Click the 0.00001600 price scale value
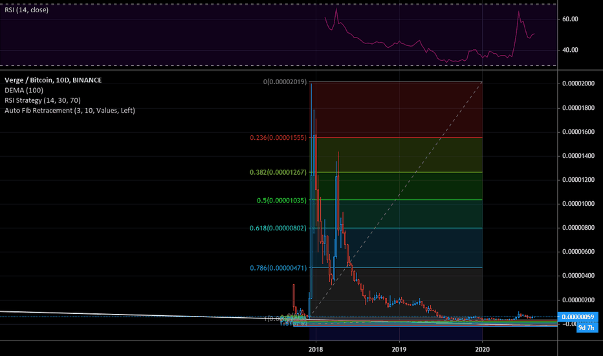 point(578,131)
